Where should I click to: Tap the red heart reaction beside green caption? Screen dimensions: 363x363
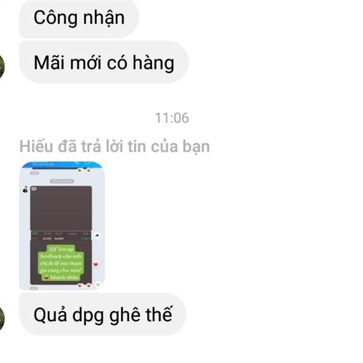tap(96, 264)
